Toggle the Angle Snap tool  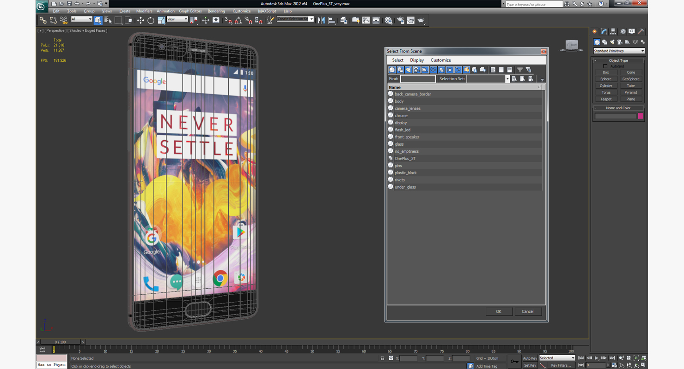[x=238, y=20]
